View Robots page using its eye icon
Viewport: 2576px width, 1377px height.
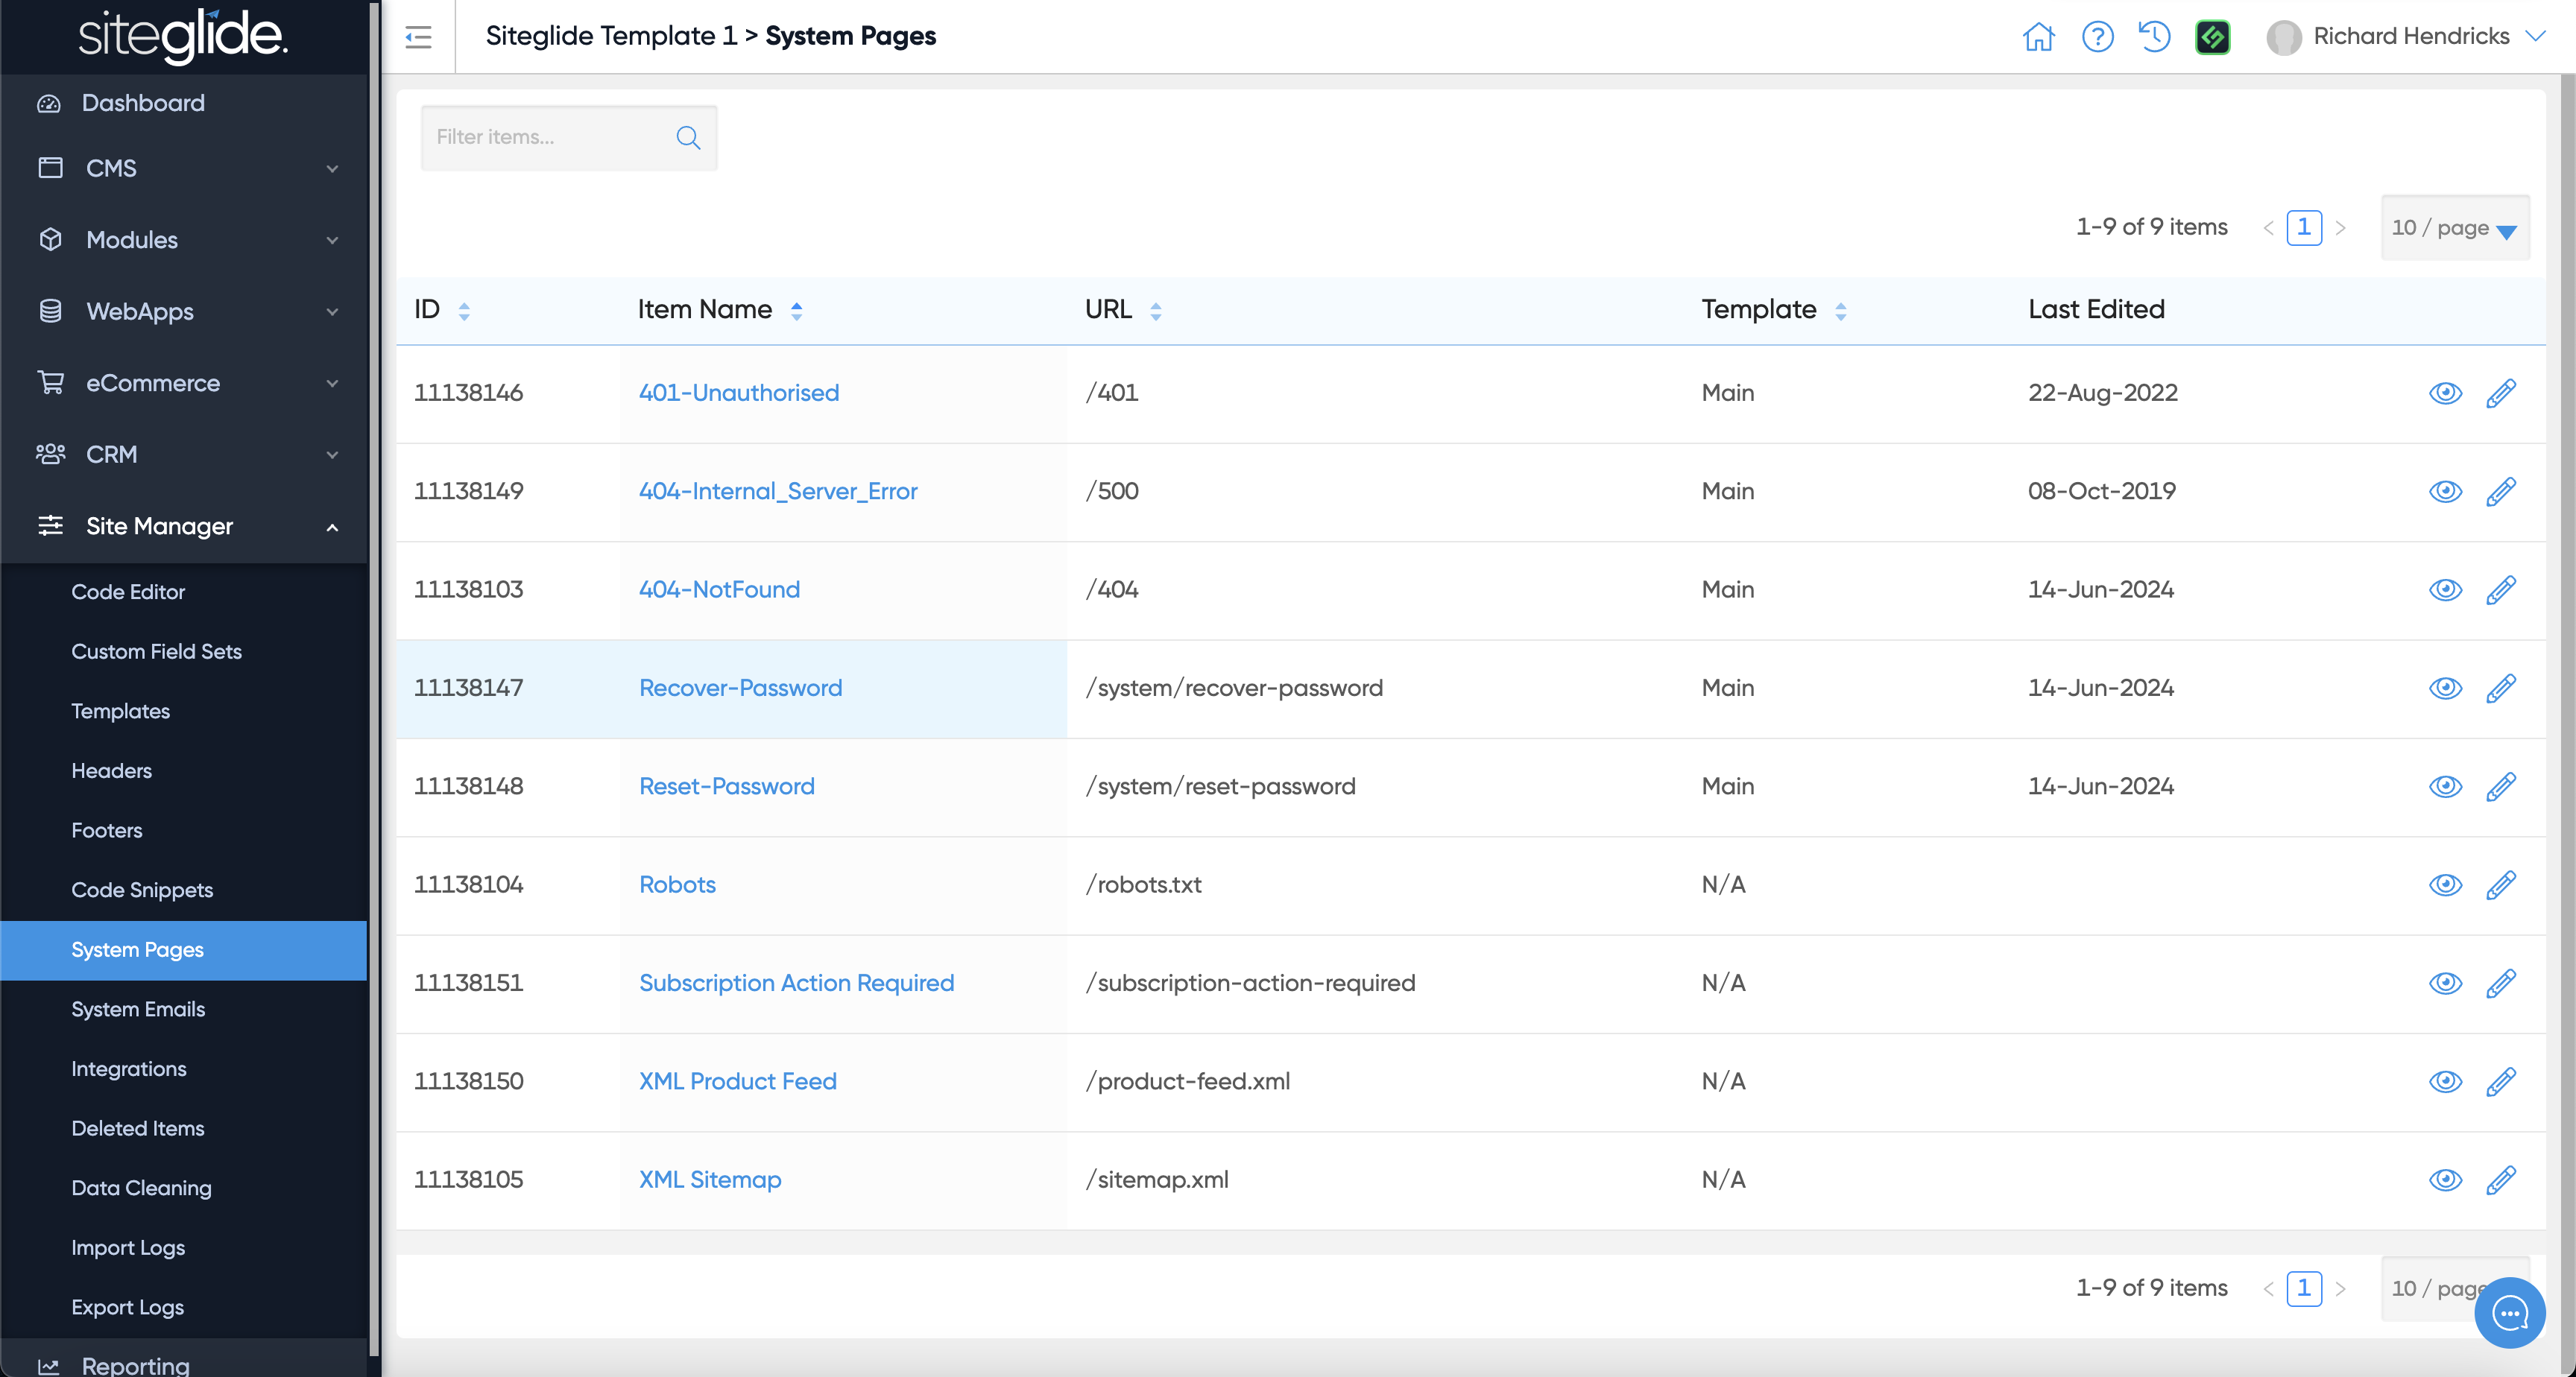[x=2445, y=885]
